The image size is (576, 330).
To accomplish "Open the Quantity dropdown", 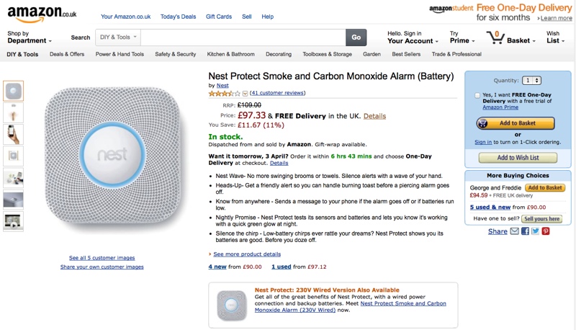I will click(531, 81).
